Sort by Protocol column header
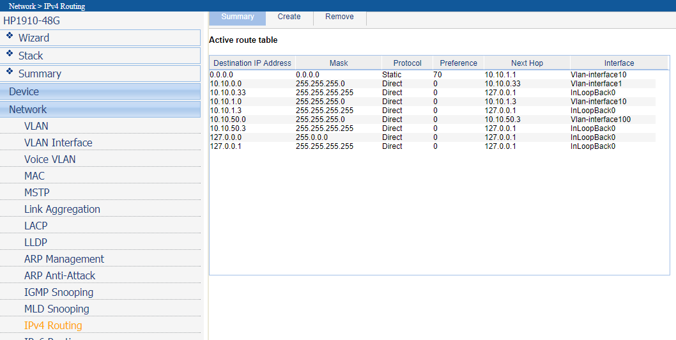 click(x=408, y=63)
